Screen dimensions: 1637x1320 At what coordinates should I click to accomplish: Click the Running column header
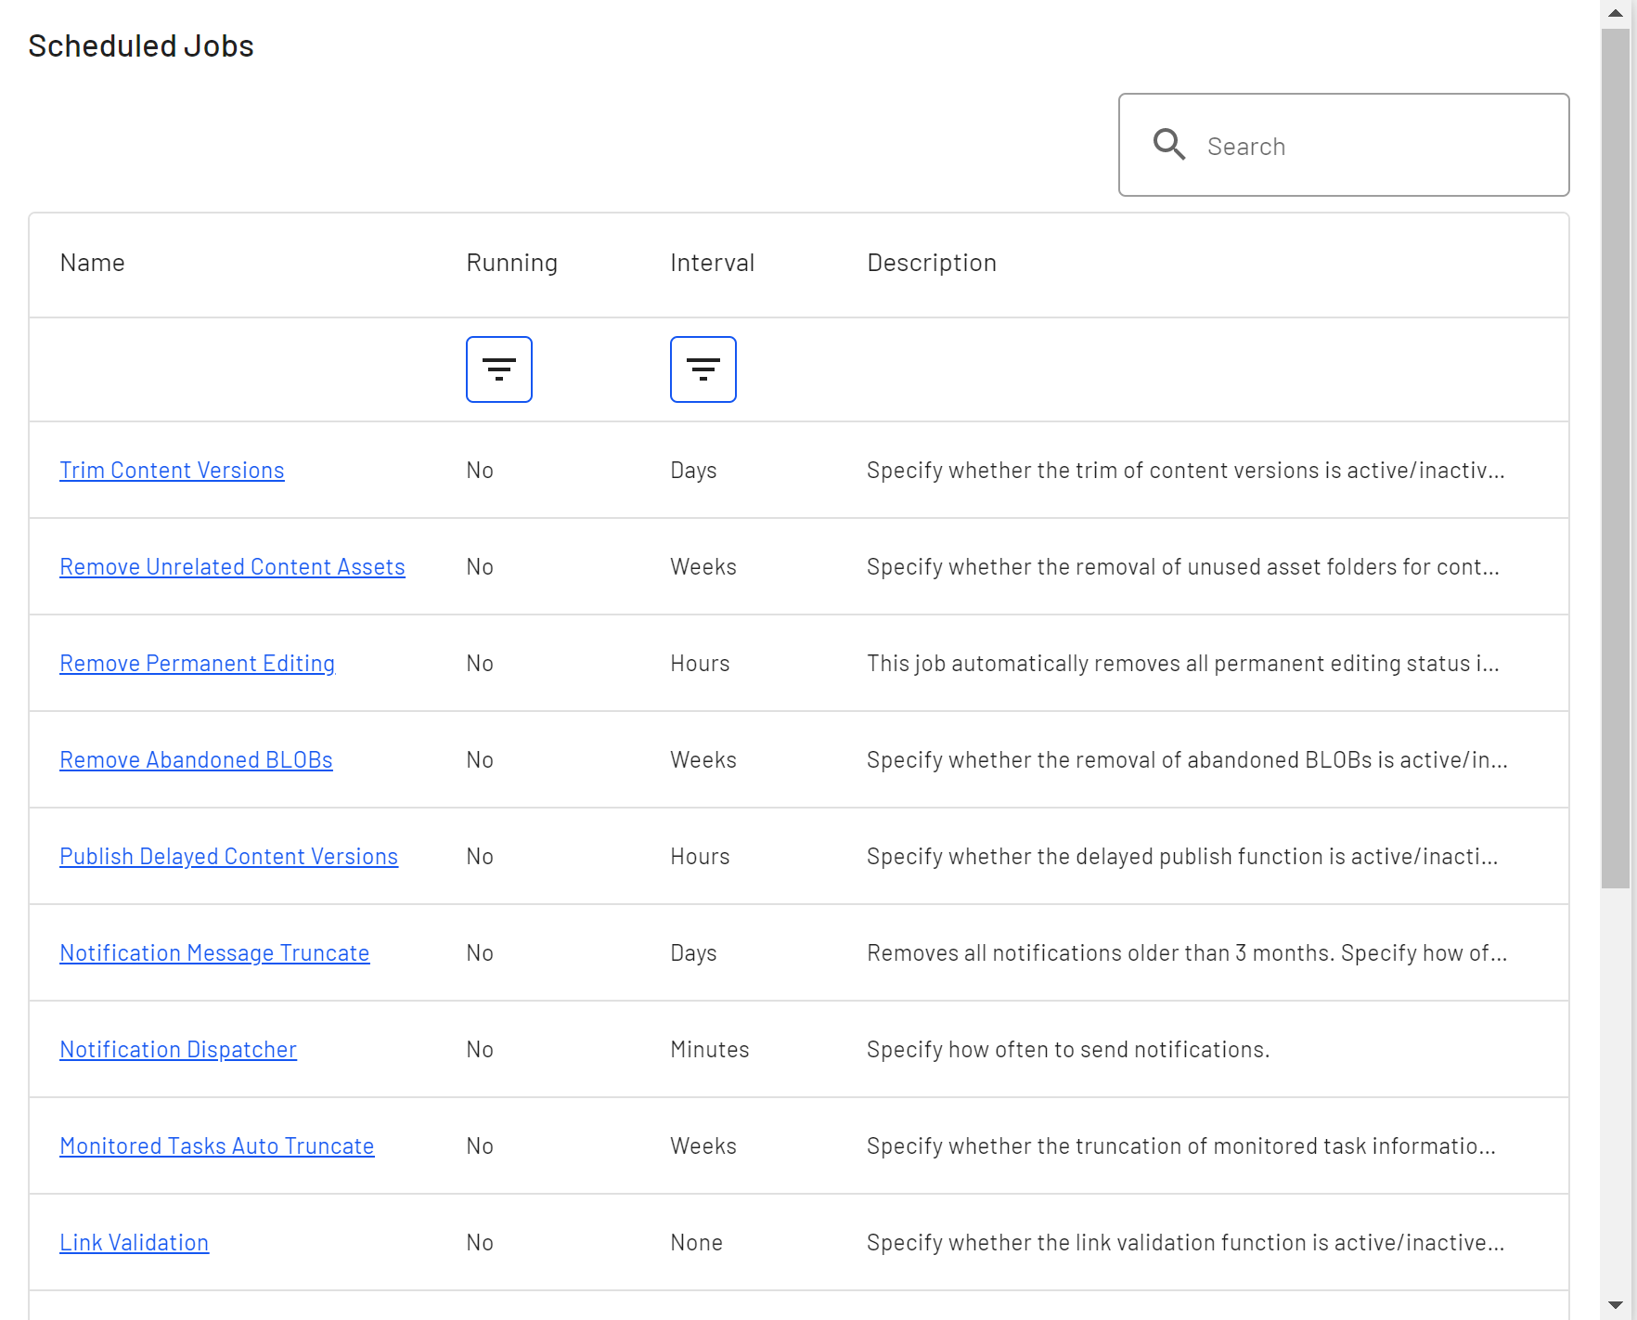pyautogui.click(x=511, y=264)
